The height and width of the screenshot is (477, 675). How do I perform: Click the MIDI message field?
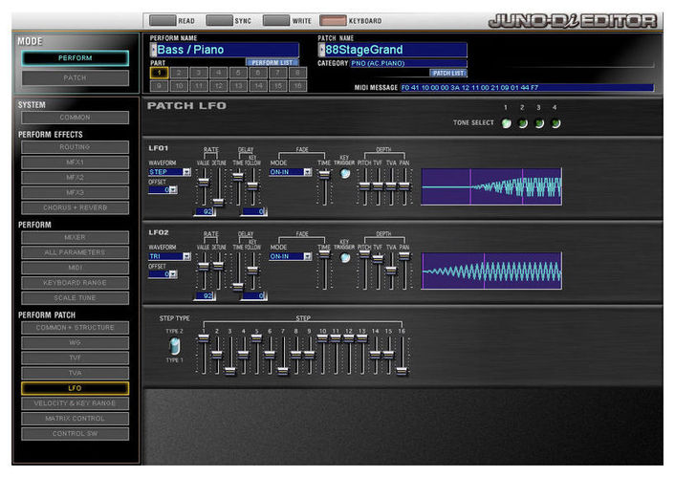point(527,87)
